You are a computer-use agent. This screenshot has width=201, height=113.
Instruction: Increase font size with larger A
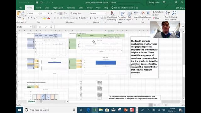48,13
